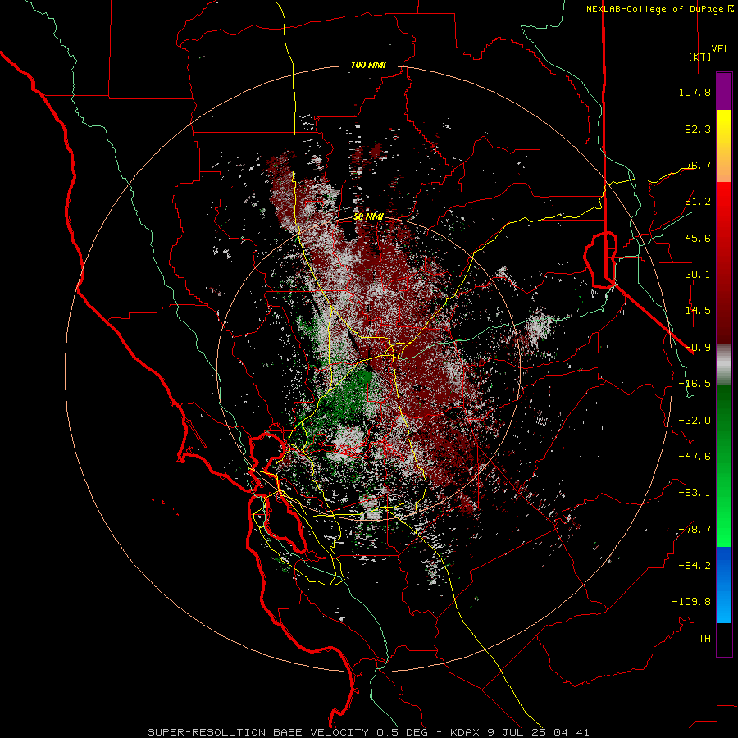Select the 92.3 value on velocity scale
The width and height of the screenshot is (738, 738).
(x=698, y=129)
